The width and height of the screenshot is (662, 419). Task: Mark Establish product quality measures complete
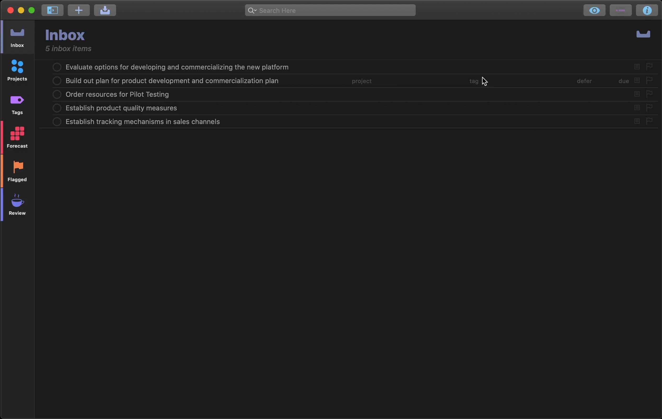(x=57, y=108)
